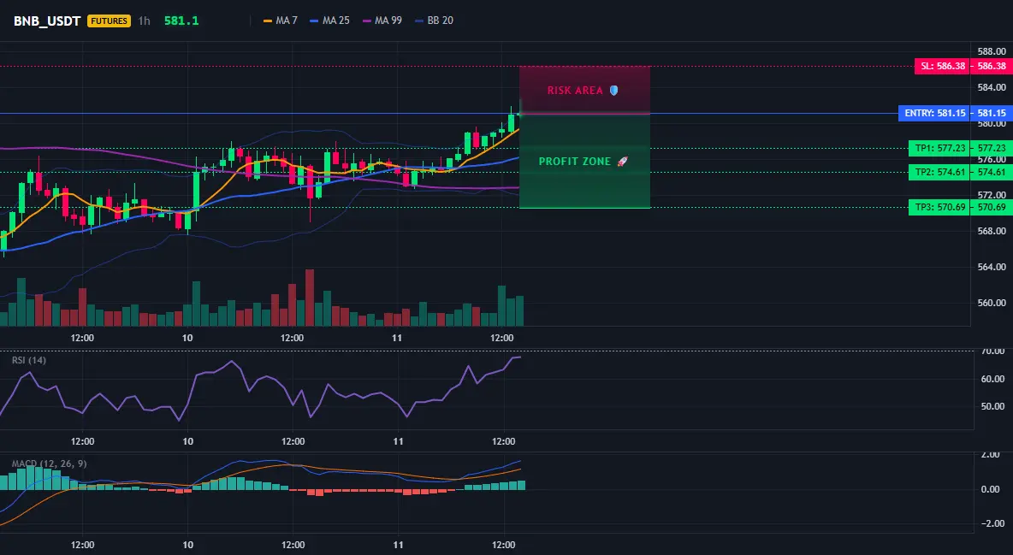The height and width of the screenshot is (555, 1013).
Task: Click the MACD (12, 26, 9) indicator label
Action: coord(49,463)
